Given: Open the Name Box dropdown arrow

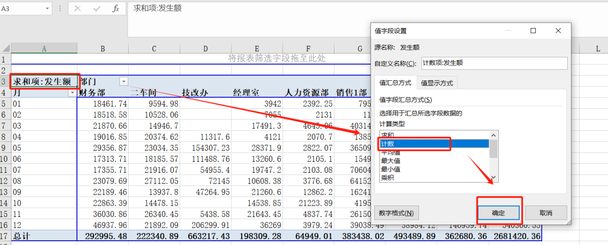Looking at the screenshot, I should pyautogui.click(x=47, y=9).
